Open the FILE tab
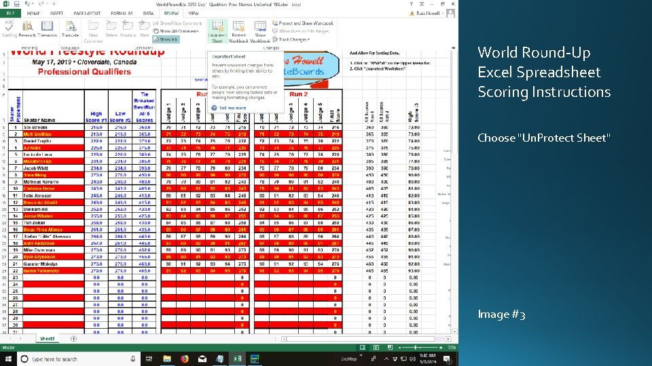Screen dimensions: 652x366 click(10, 14)
